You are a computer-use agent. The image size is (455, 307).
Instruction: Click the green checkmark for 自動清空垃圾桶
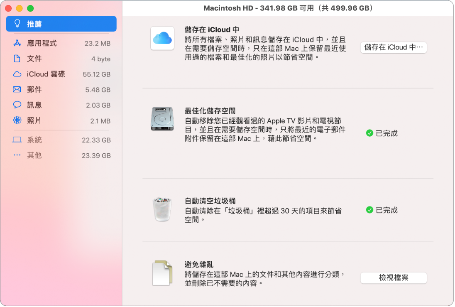point(369,210)
